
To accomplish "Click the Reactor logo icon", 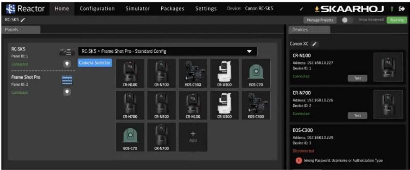I will [x=11, y=8].
